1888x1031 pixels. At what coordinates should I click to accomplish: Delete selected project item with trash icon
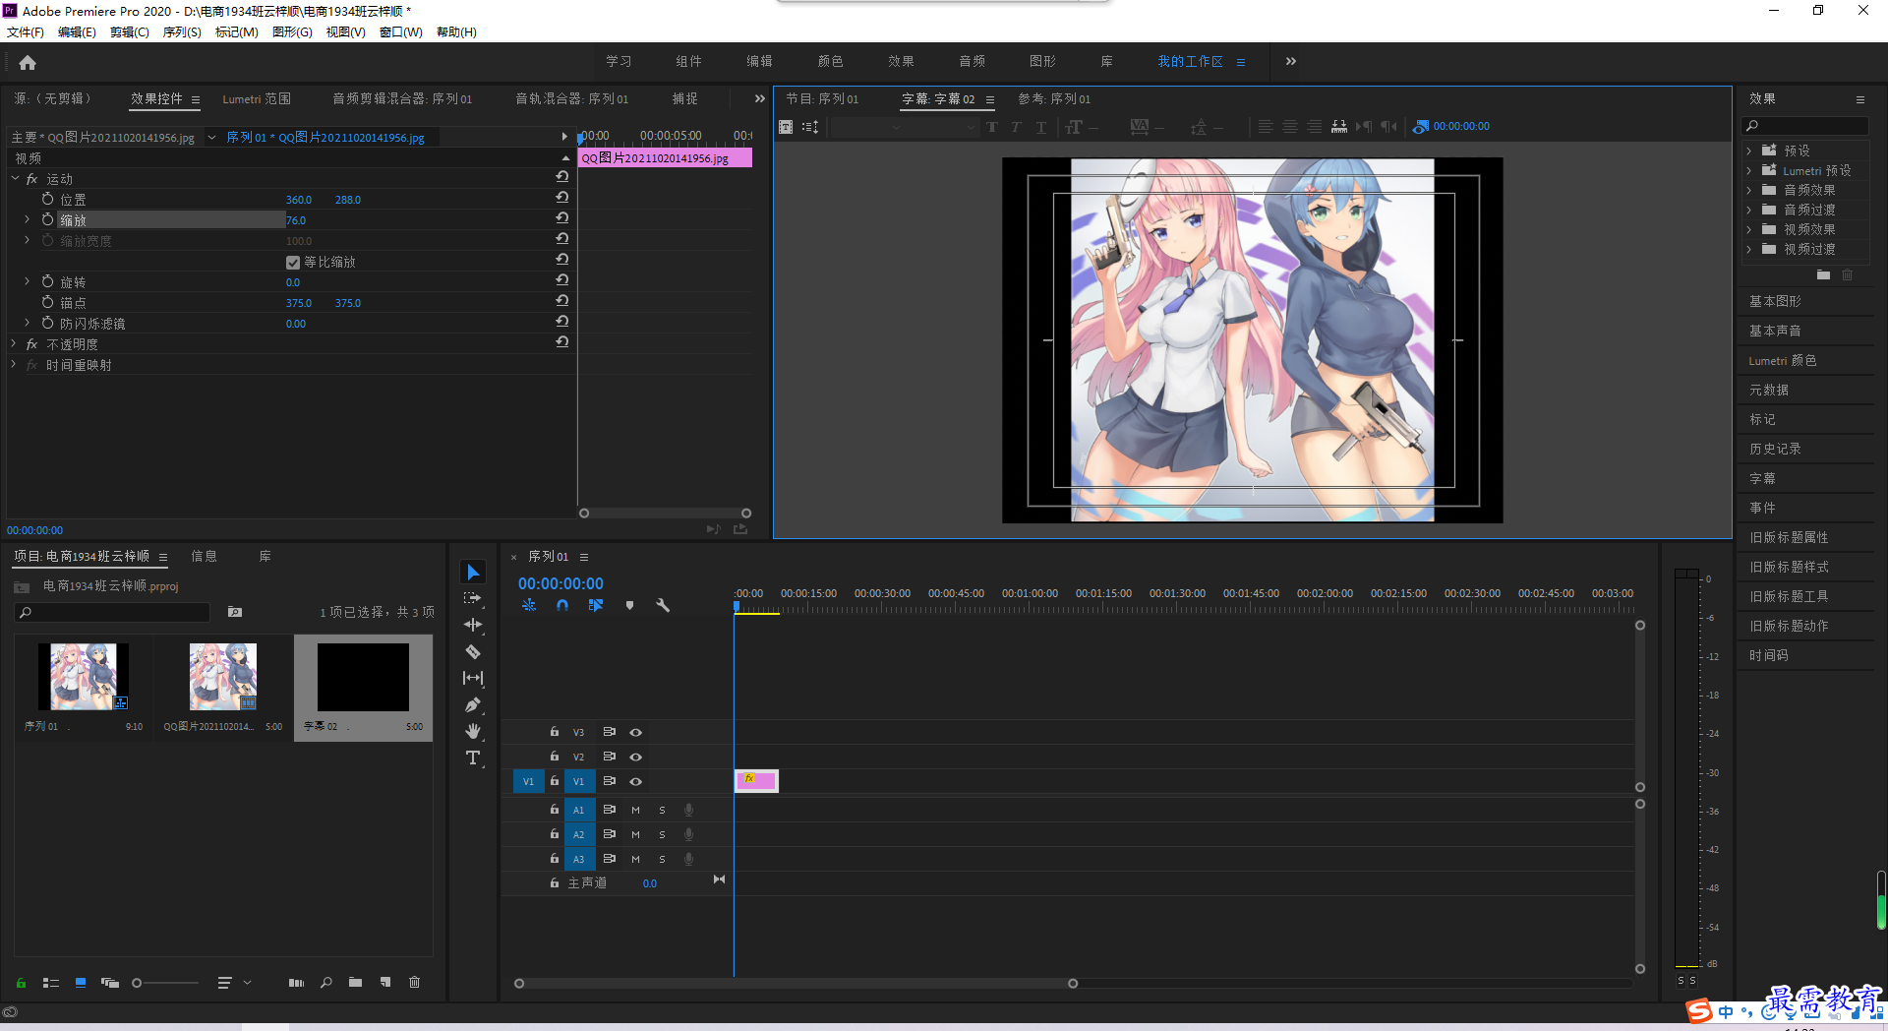pos(415,983)
